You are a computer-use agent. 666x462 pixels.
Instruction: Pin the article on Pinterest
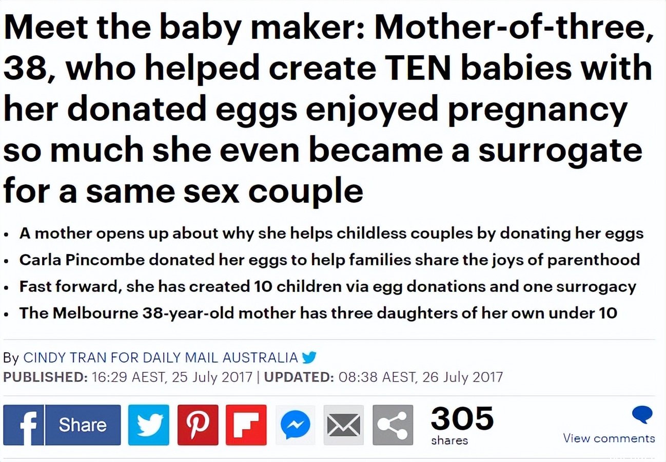(x=198, y=425)
